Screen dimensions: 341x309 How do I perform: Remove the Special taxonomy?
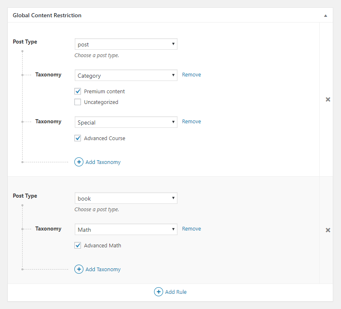[x=191, y=122]
